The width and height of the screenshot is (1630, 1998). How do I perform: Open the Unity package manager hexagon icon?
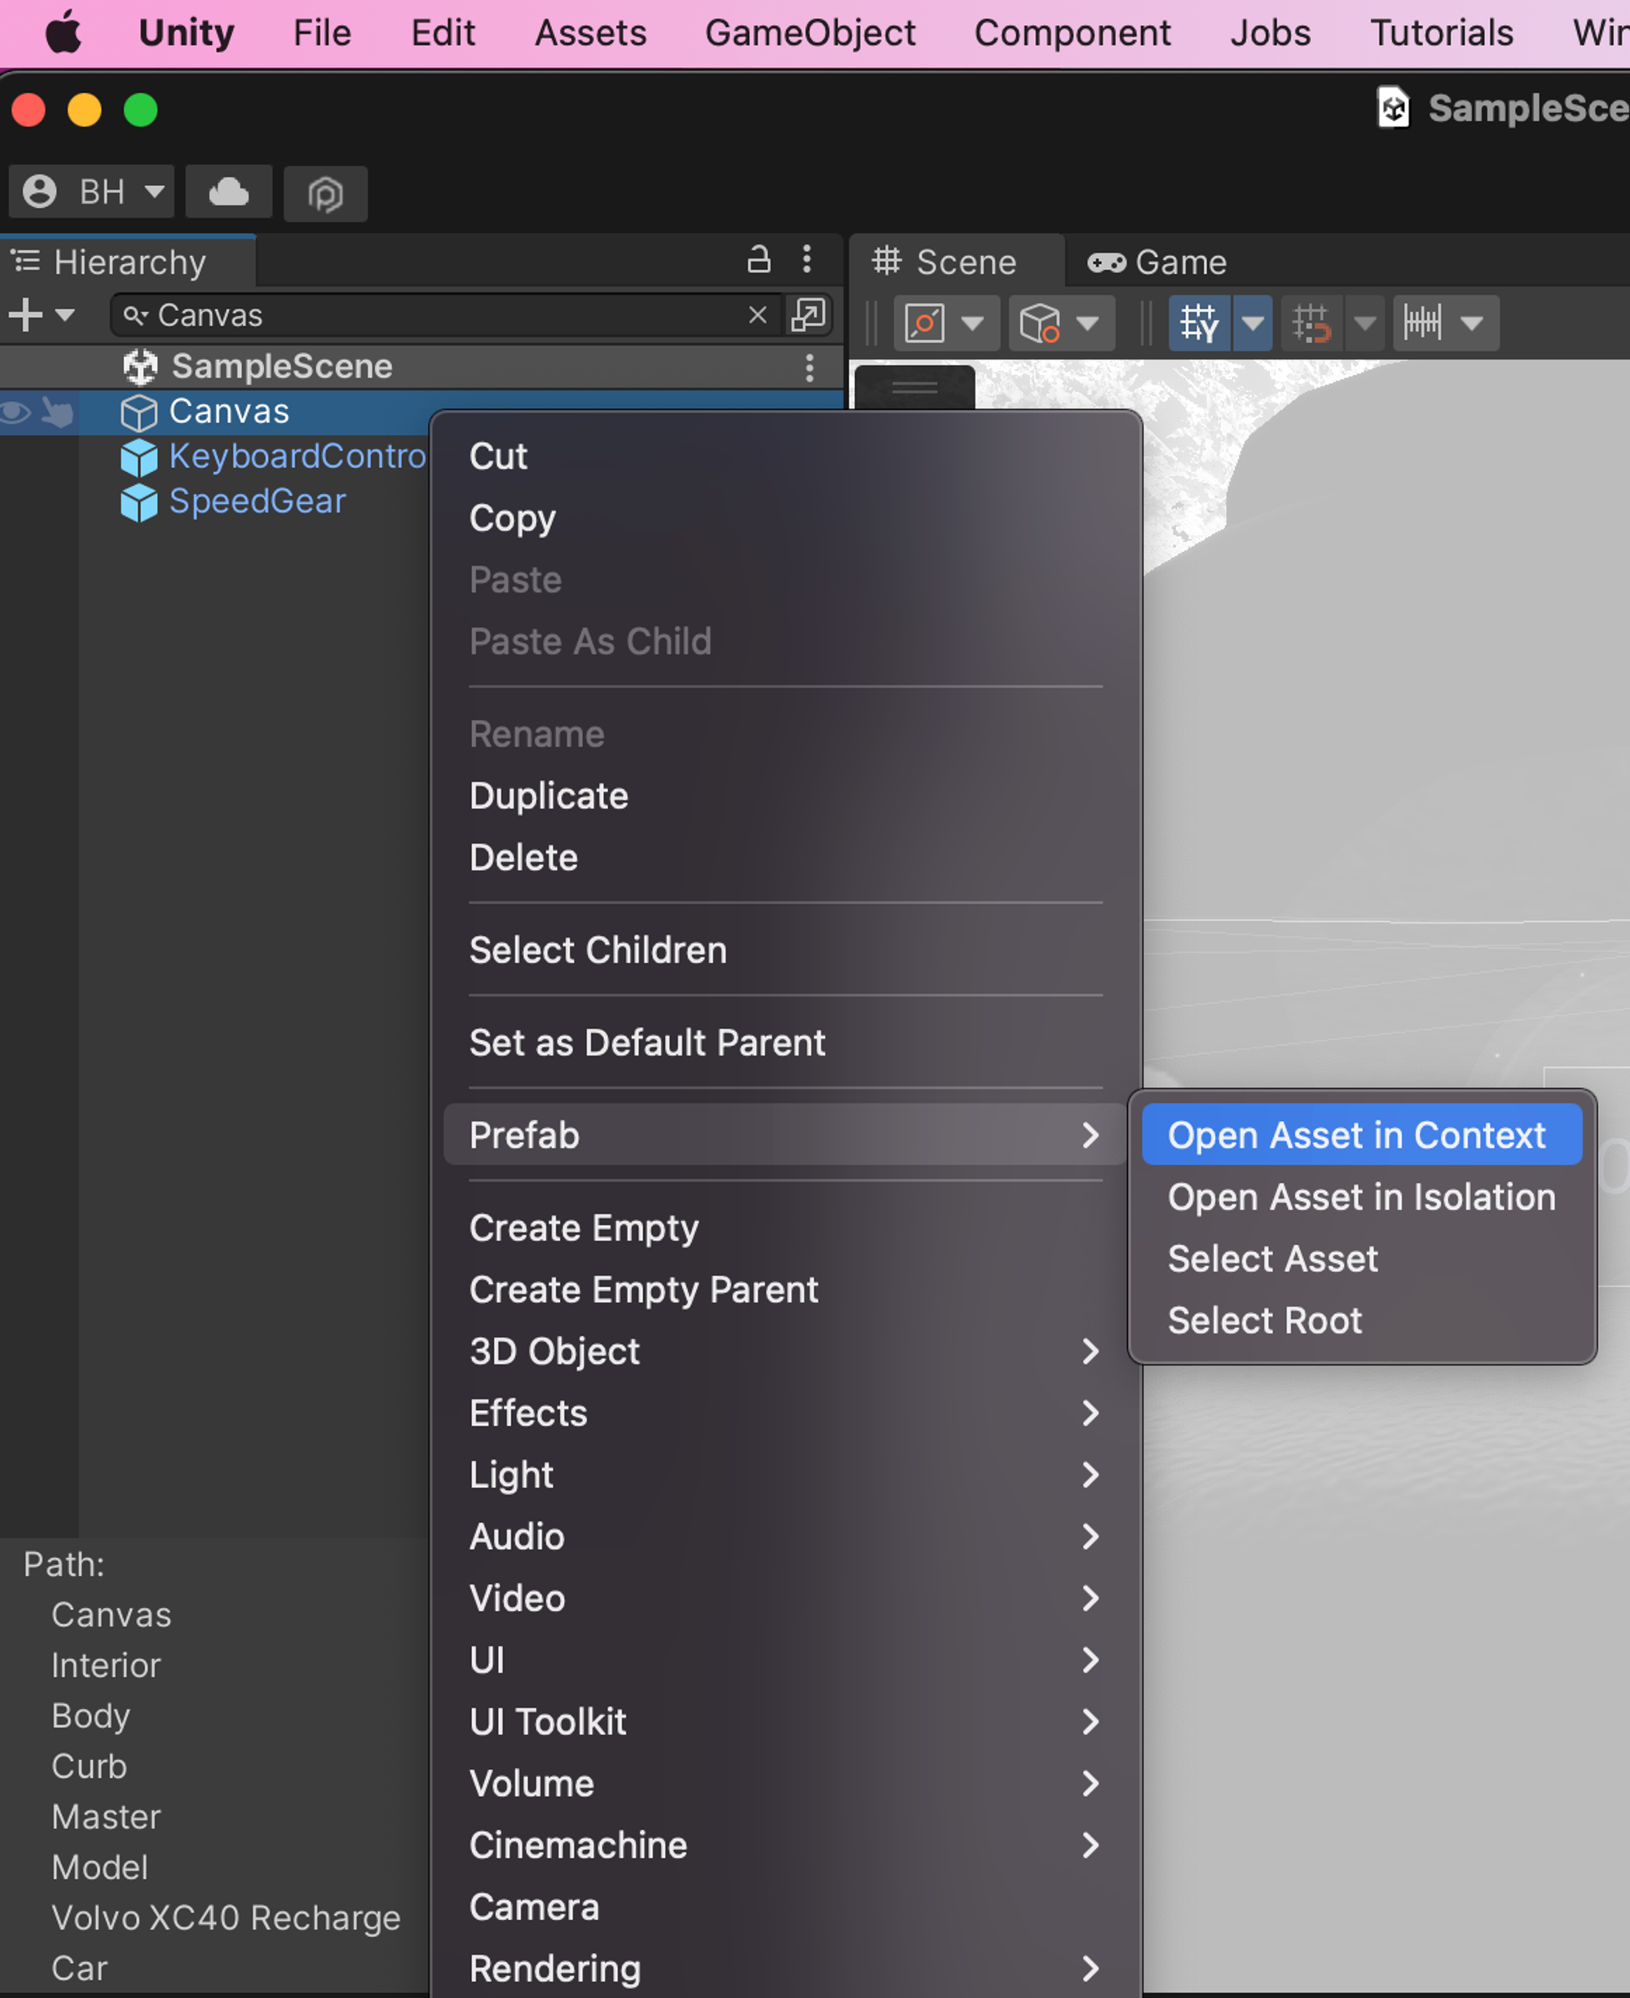click(x=325, y=194)
